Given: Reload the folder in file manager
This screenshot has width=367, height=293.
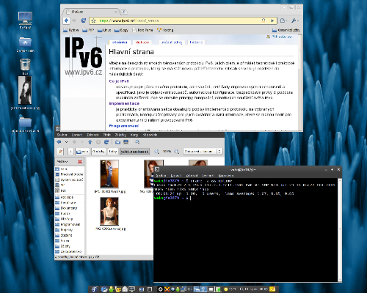Looking at the screenshot, I should [x=106, y=142].
